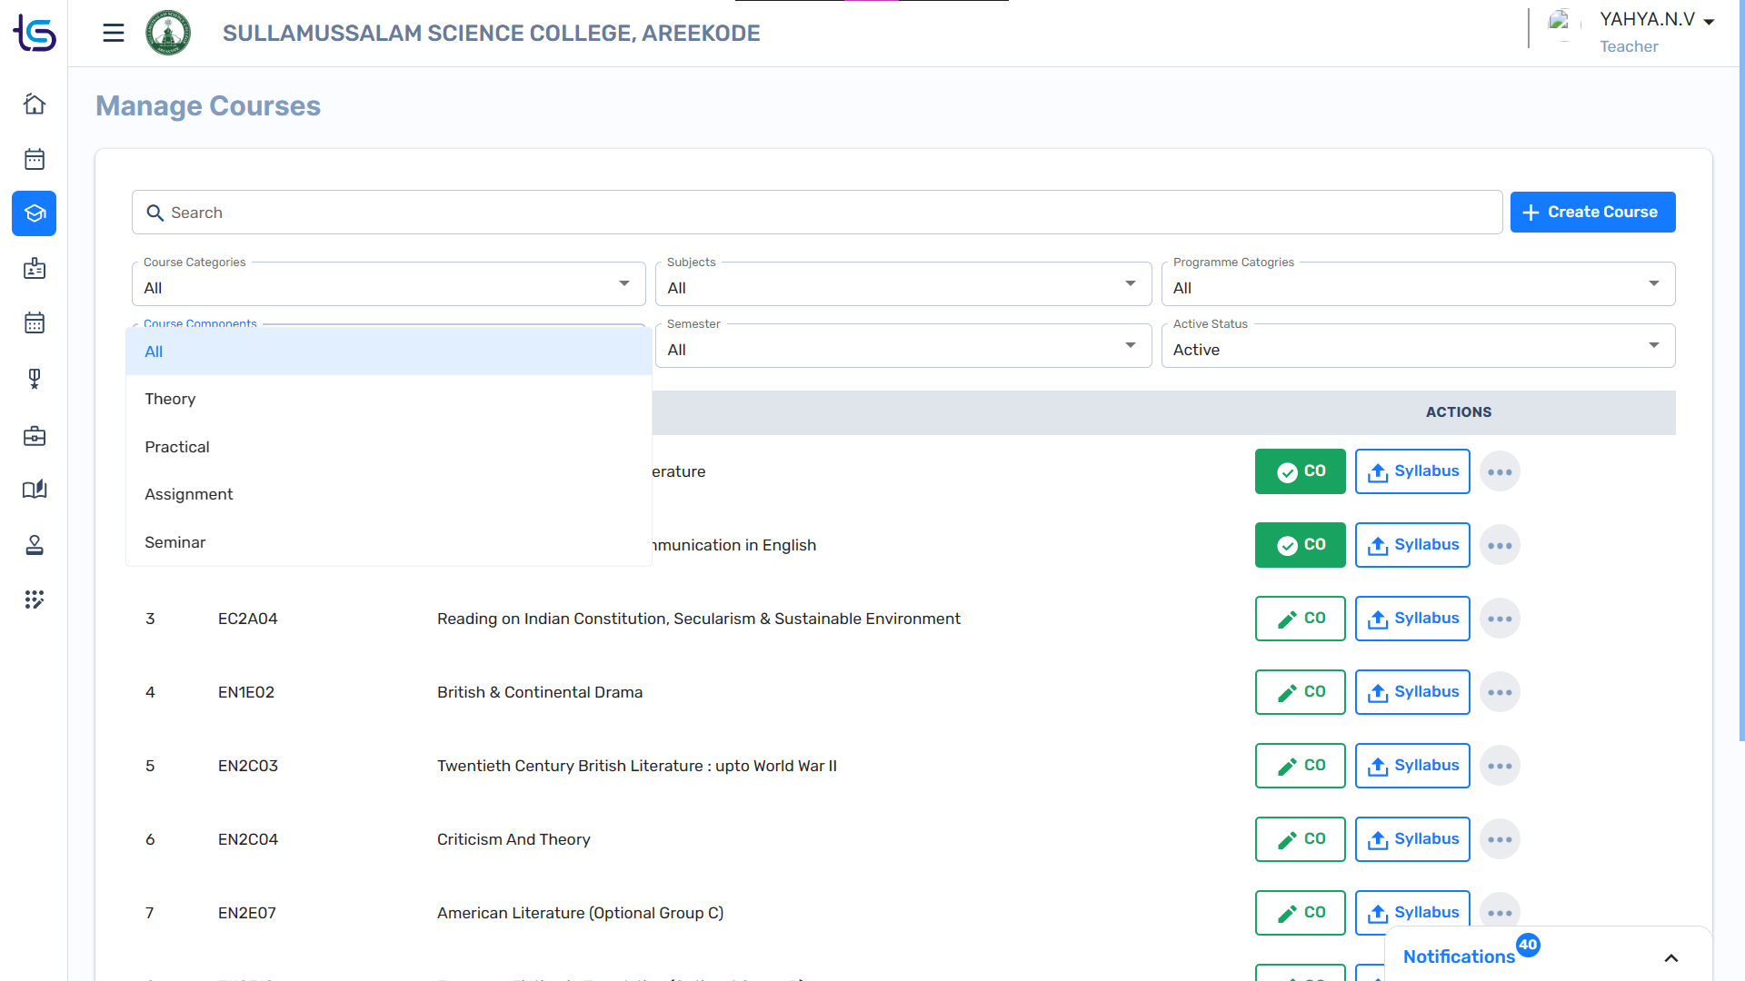Select Theory from Course Components list
This screenshot has height=981, width=1745.
click(170, 399)
